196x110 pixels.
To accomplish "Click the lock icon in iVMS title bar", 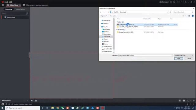I will [x=186, y=2].
